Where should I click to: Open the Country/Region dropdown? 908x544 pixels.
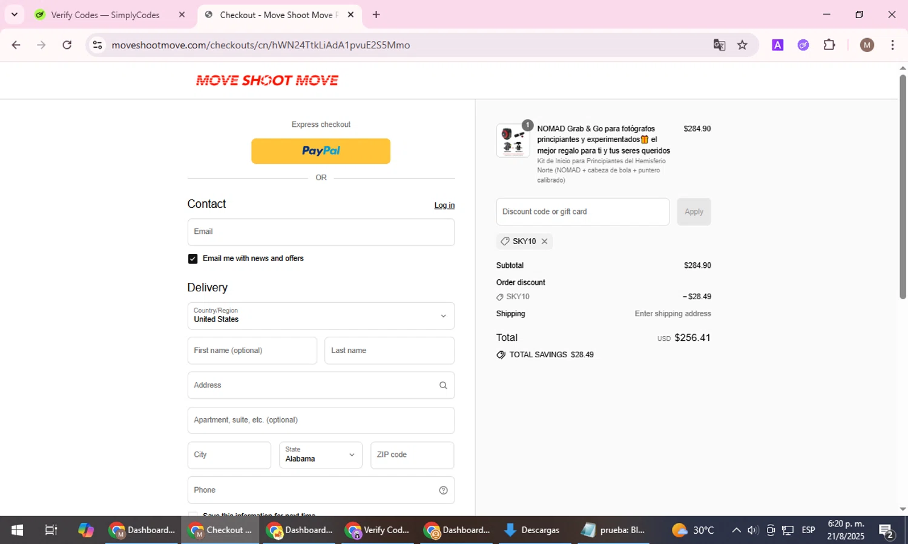(321, 316)
